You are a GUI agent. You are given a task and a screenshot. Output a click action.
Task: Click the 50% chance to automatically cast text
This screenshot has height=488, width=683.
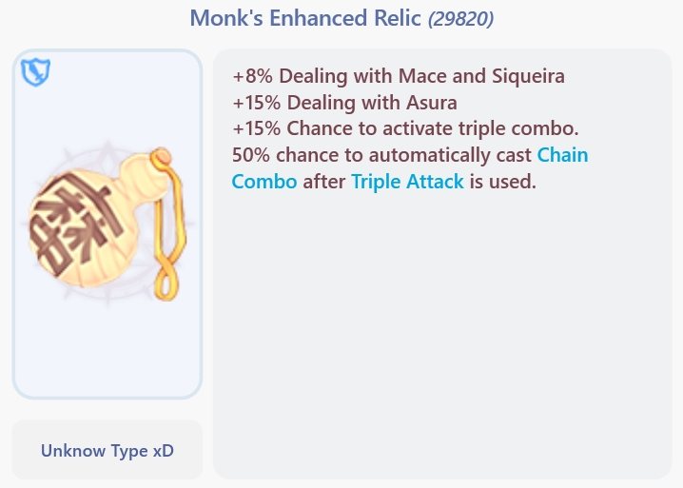381,155
